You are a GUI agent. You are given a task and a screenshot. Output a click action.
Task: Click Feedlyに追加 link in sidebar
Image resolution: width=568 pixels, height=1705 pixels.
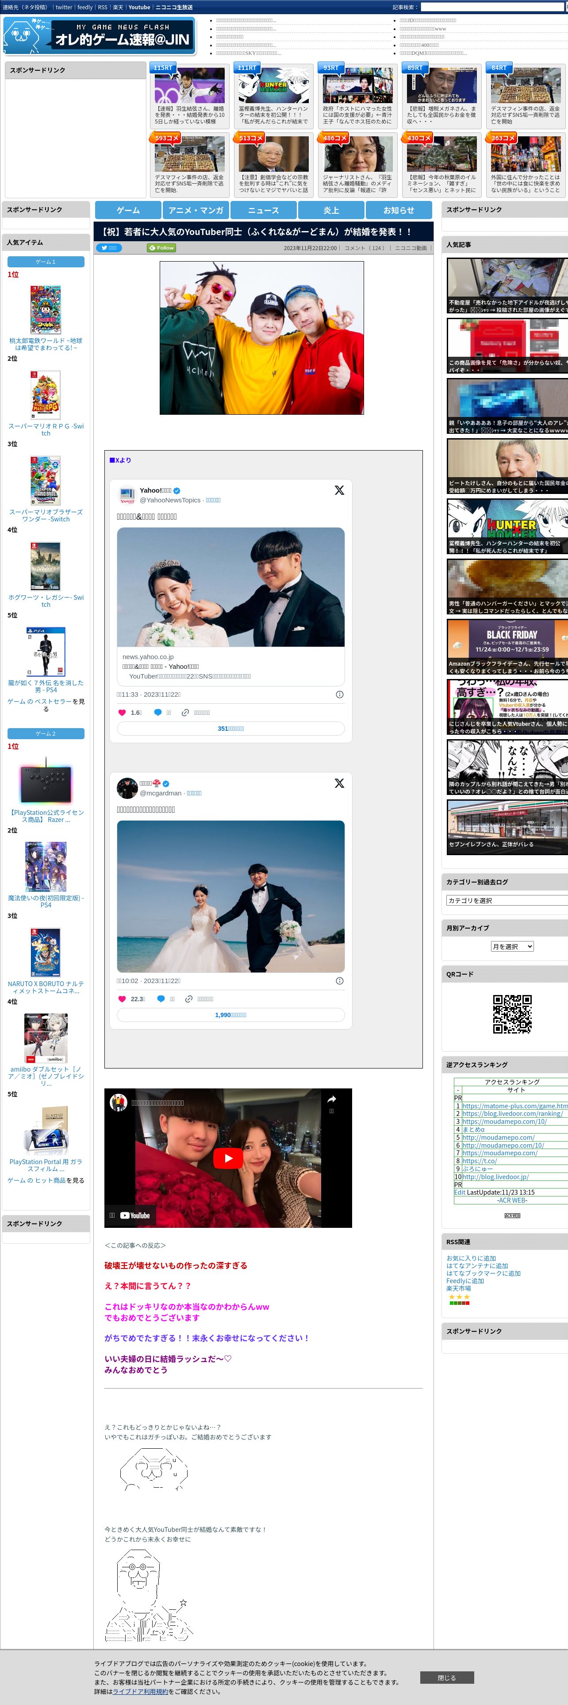[x=465, y=1281]
